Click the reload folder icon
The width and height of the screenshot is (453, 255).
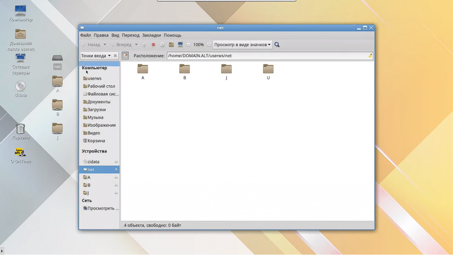(162, 45)
